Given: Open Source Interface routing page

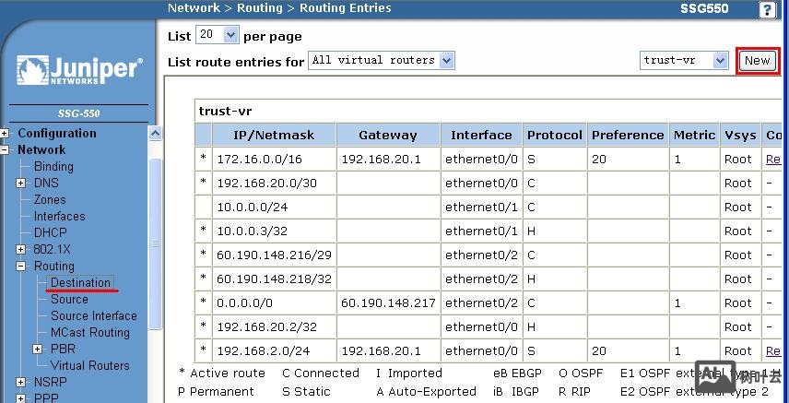Looking at the screenshot, I should (93, 316).
